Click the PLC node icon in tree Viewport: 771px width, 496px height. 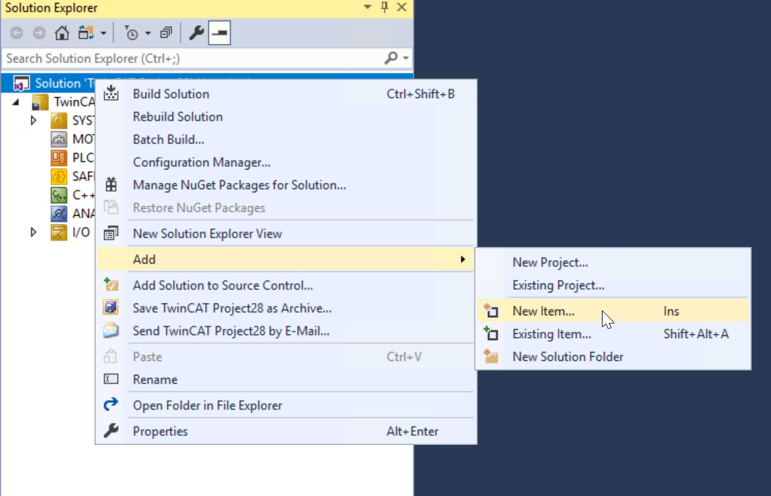click(59, 158)
